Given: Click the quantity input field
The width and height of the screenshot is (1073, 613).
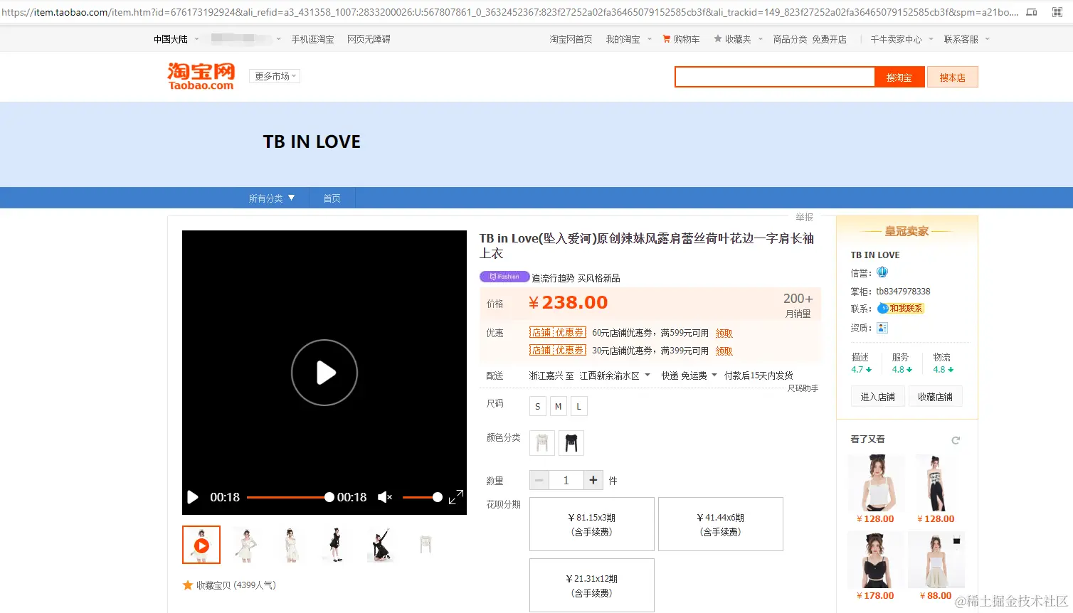Looking at the screenshot, I should pos(566,480).
